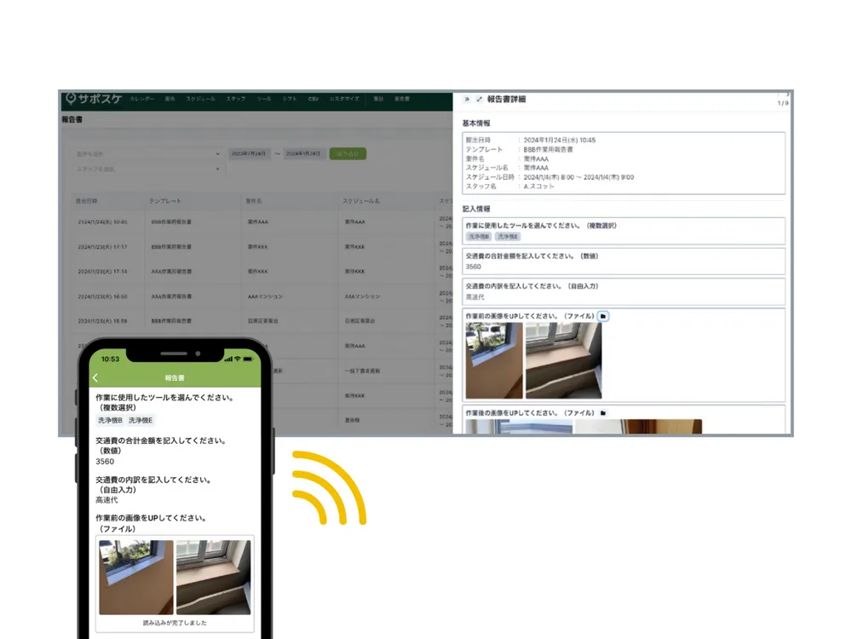Expand the 案件を選択 dropdown
This screenshot has width=852, height=639.
[147, 153]
